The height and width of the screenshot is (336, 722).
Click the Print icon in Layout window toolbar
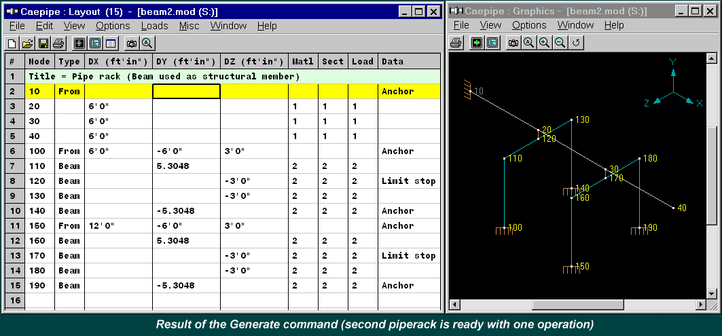point(58,43)
